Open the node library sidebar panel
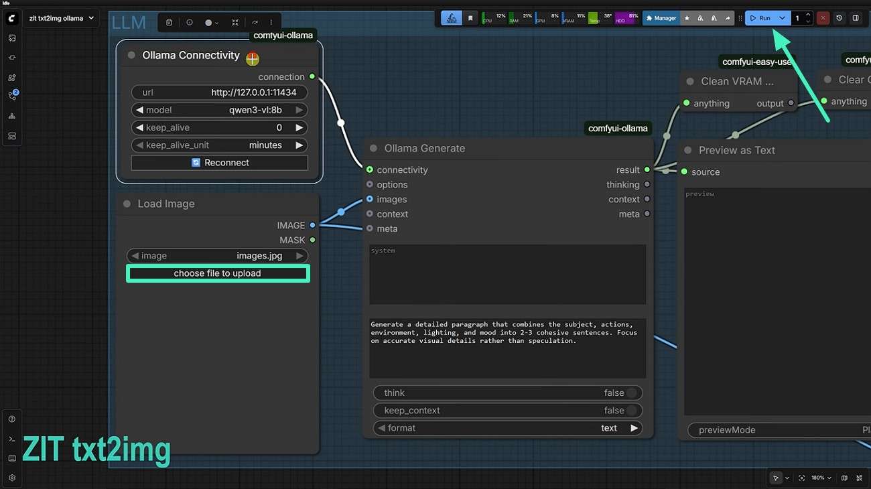The height and width of the screenshot is (489, 871). point(12,58)
